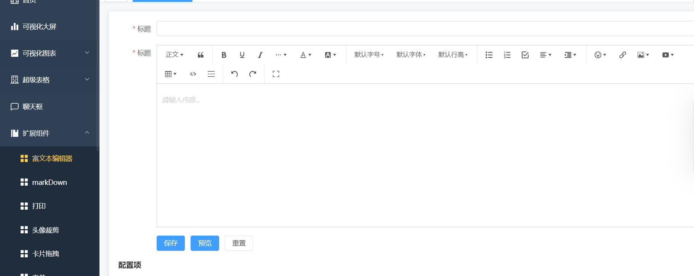This screenshot has height=276, width=694.
Task: Open the text alignment menu
Action: coord(546,55)
